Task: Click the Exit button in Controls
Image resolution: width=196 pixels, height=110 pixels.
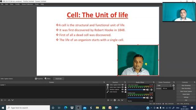Action: 186,100
